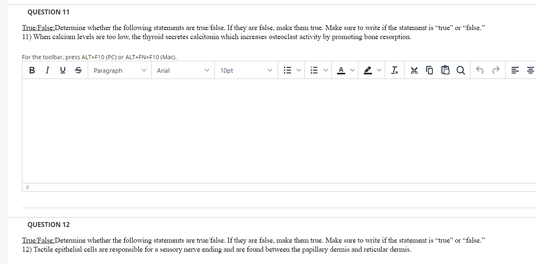Toggle underline formatting

pos(63,70)
